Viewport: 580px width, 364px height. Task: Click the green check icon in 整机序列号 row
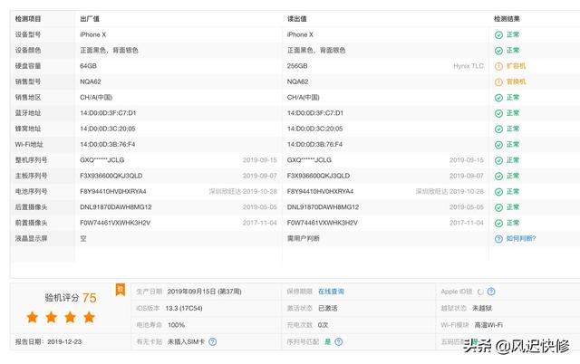tap(498, 160)
